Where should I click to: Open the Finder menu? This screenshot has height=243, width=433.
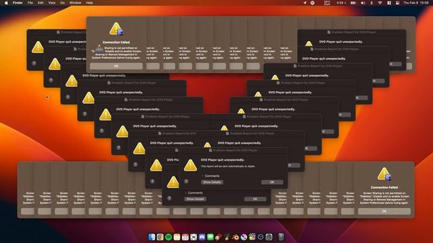tap(18, 3)
